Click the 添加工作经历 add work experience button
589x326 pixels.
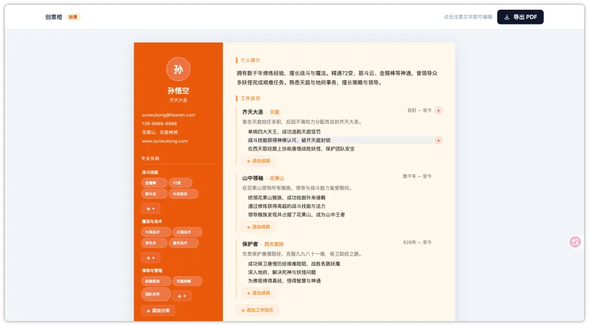(257, 310)
